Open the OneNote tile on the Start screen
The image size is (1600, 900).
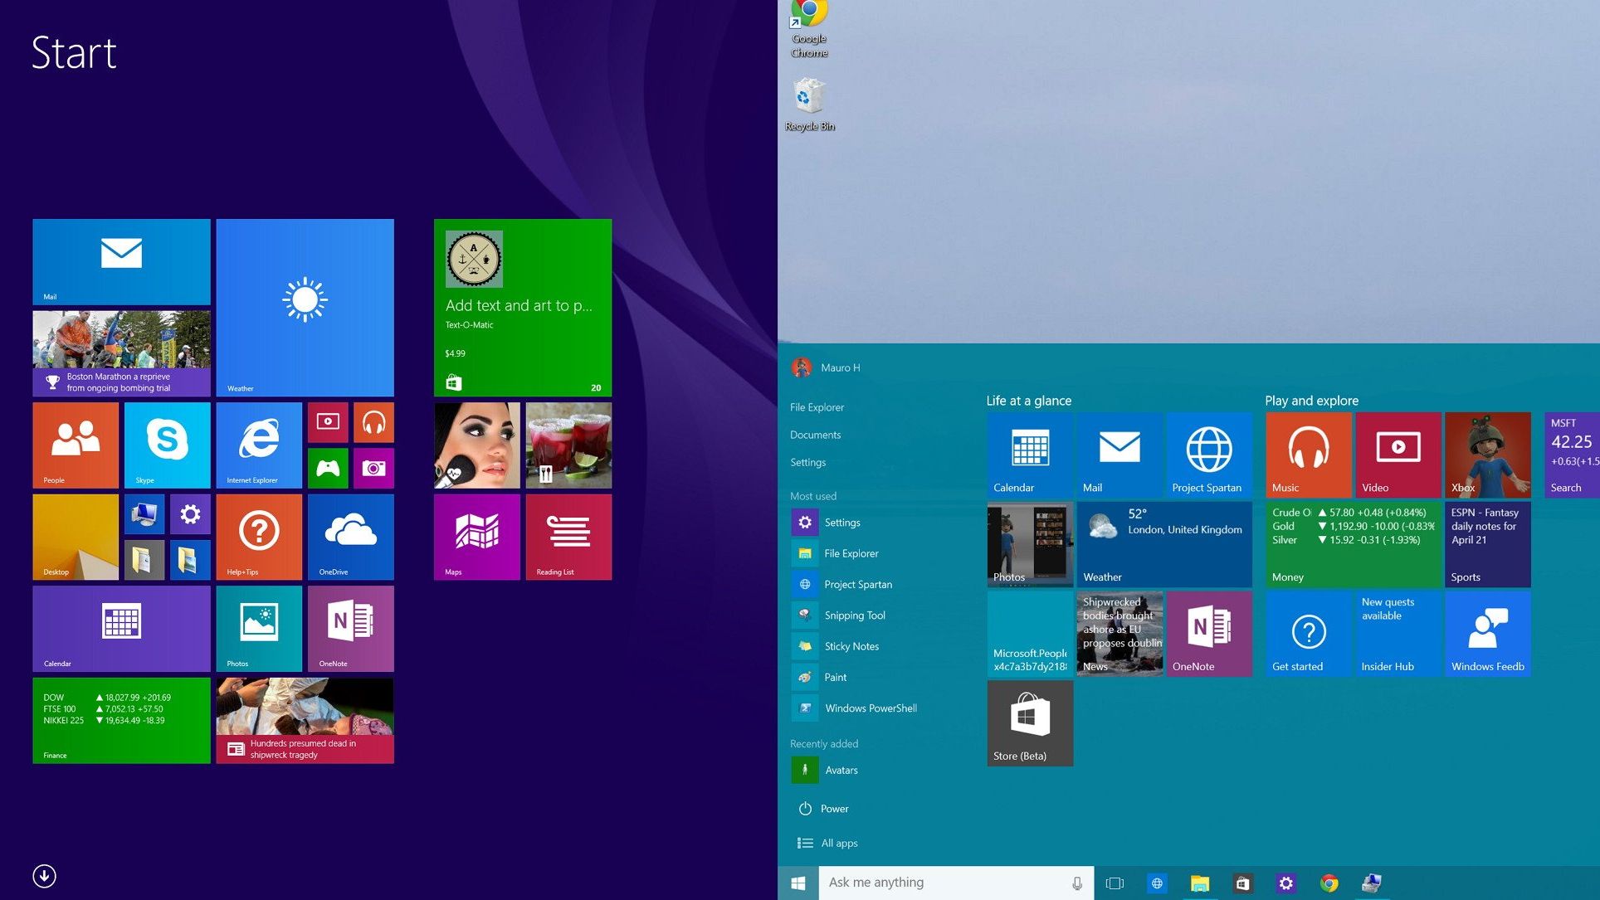click(350, 629)
